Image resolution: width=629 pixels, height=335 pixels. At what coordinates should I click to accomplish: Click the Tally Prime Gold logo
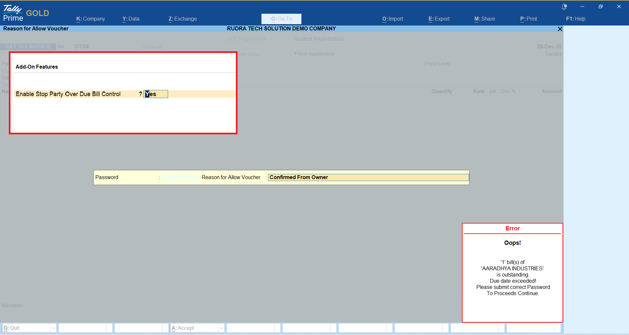coord(26,13)
